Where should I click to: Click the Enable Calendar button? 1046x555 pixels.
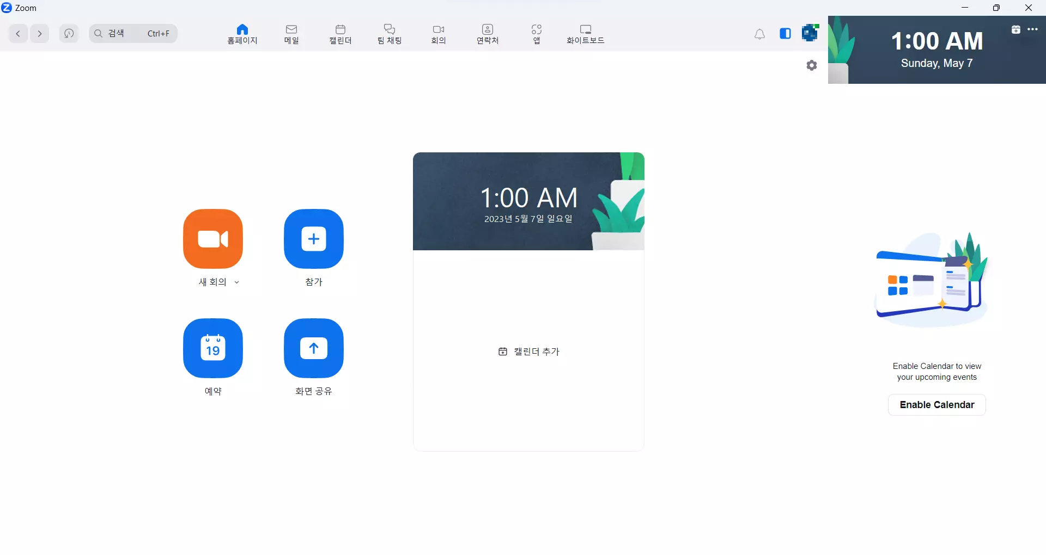pos(936,405)
